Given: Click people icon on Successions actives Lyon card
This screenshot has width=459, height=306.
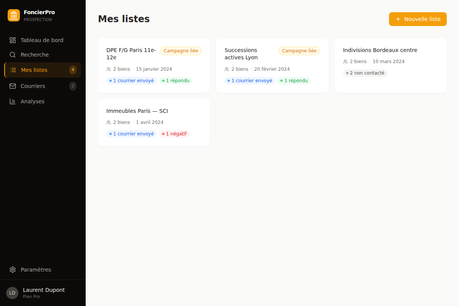Looking at the screenshot, I should [x=227, y=69].
